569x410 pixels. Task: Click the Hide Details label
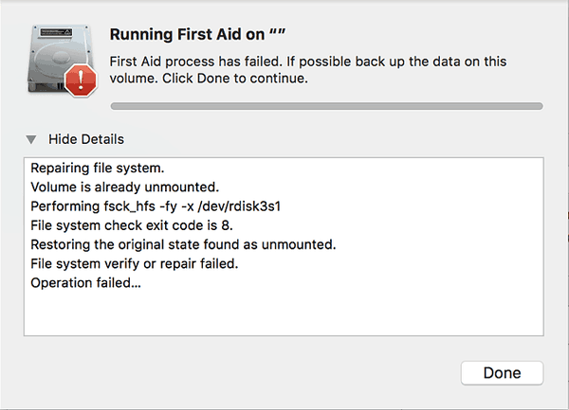click(86, 139)
